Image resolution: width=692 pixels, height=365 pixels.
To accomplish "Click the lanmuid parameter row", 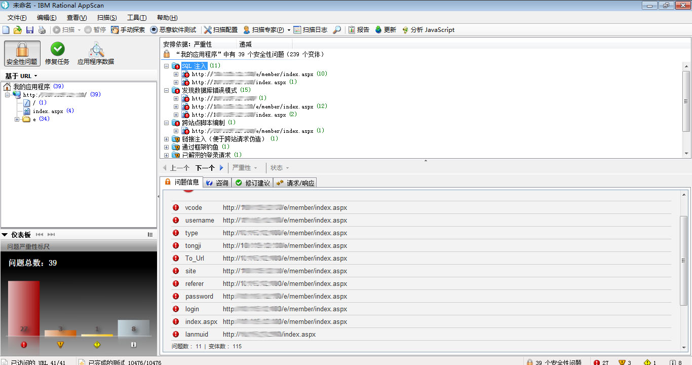I will (x=421, y=335).
